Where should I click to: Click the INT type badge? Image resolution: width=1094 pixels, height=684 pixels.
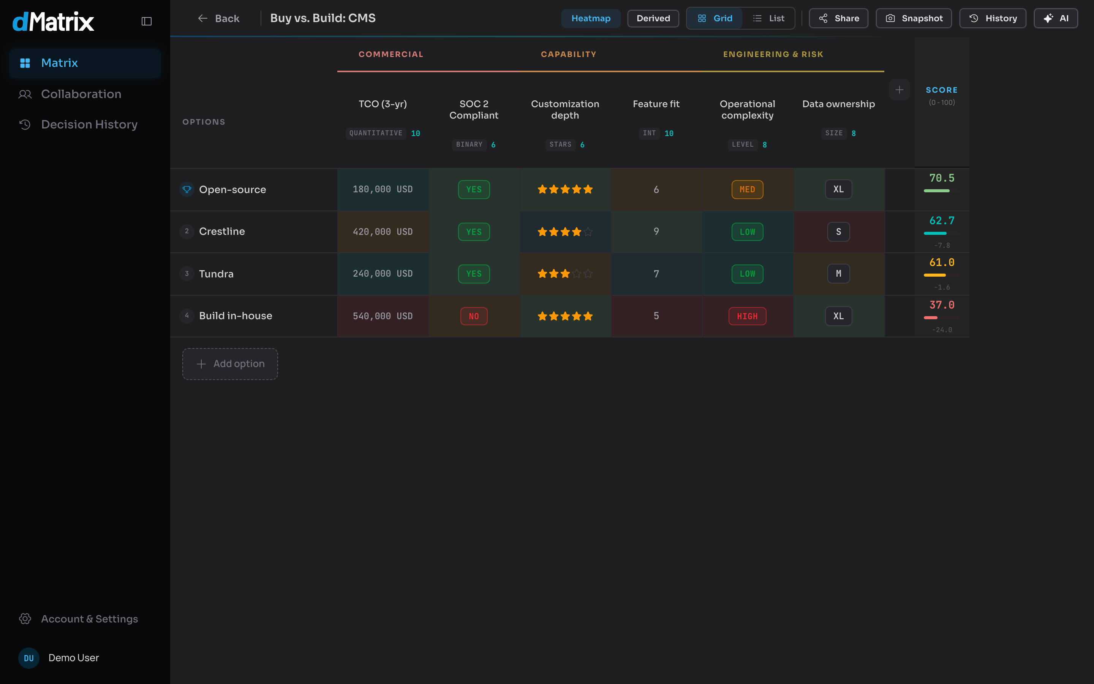click(x=649, y=133)
